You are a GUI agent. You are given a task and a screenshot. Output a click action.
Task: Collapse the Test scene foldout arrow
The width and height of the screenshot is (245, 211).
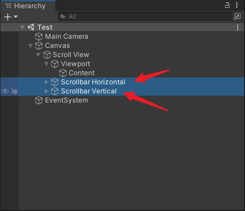[22, 27]
